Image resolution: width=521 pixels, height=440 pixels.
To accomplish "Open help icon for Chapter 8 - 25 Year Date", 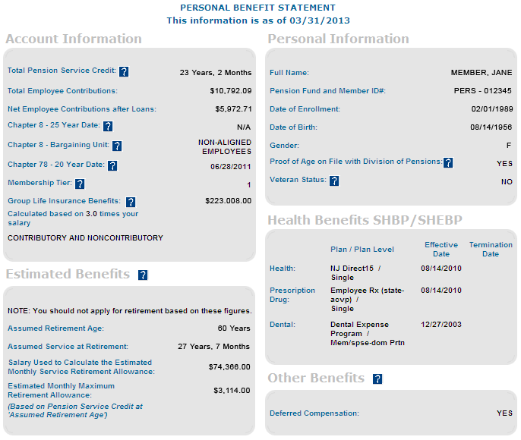I will pyautogui.click(x=108, y=126).
